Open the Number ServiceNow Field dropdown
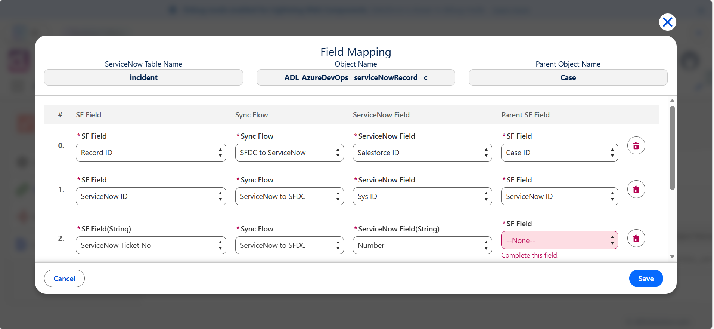The width and height of the screenshot is (714, 329). [422, 245]
